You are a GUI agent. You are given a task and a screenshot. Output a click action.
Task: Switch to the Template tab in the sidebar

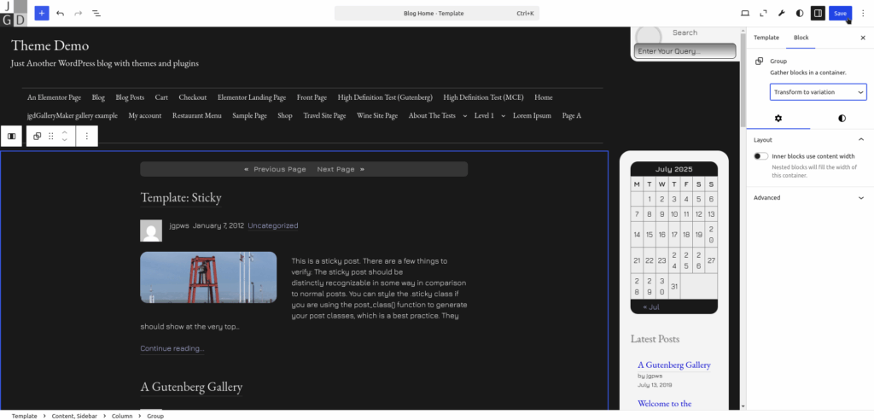coord(766,38)
